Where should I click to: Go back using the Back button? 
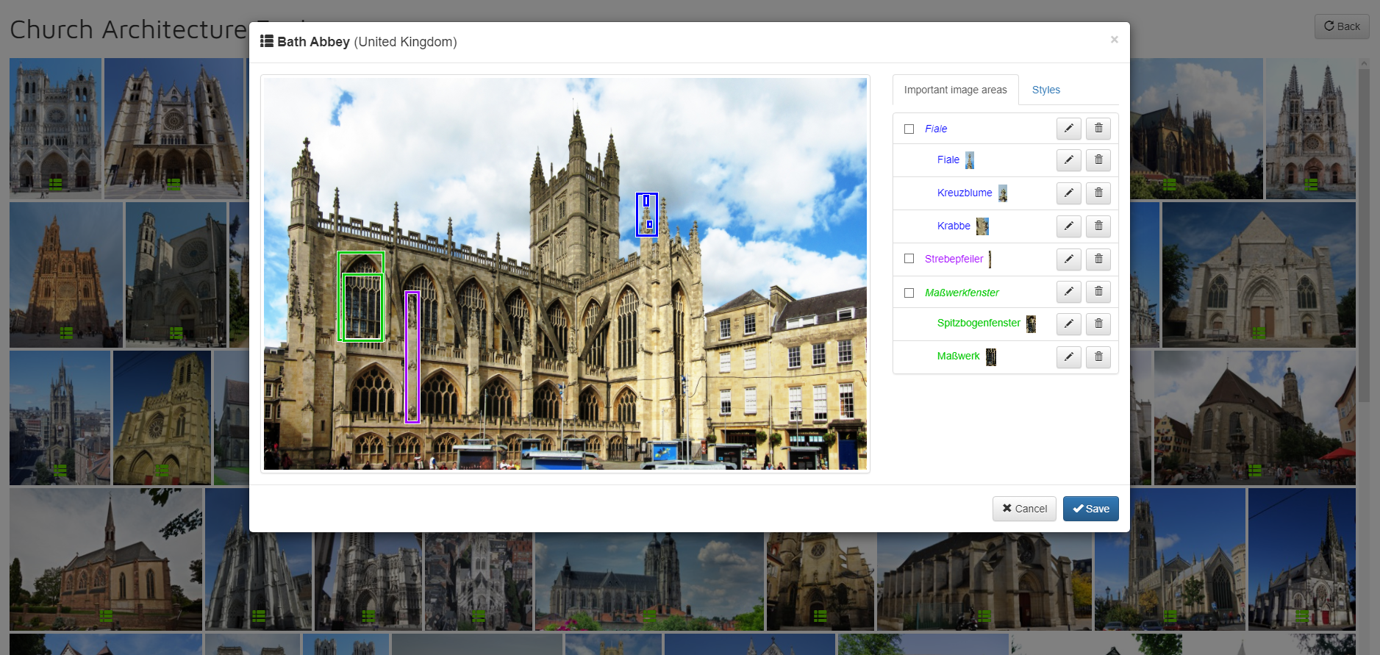(x=1341, y=26)
